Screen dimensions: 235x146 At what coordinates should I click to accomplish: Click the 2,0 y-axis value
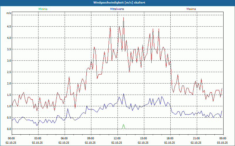9,84
